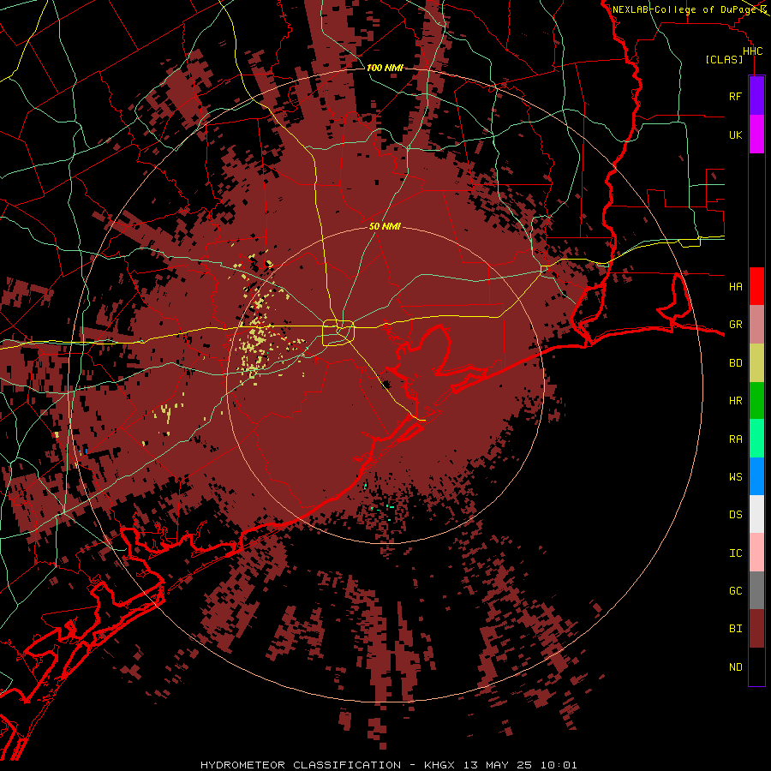Click the HR legend label

tap(735, 401)
